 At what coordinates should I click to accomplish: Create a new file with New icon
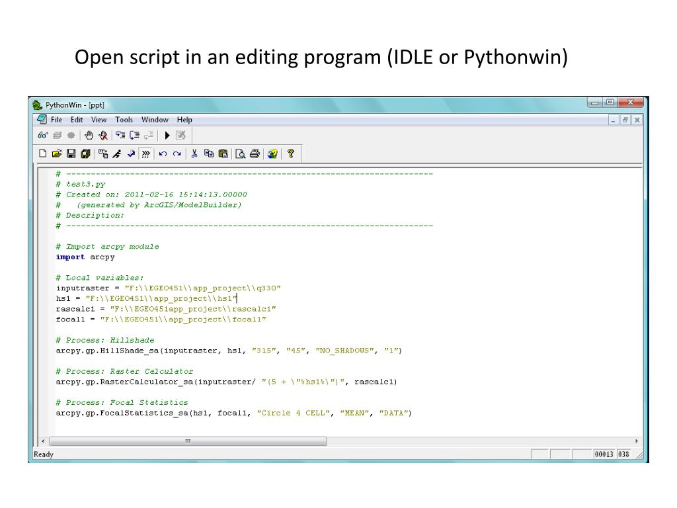click(43, 153)
